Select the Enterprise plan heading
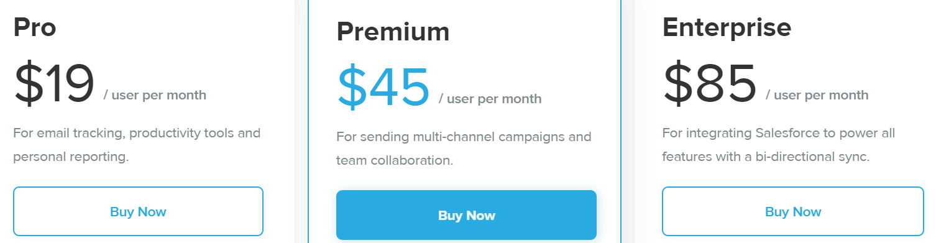 tap(727, 27)
